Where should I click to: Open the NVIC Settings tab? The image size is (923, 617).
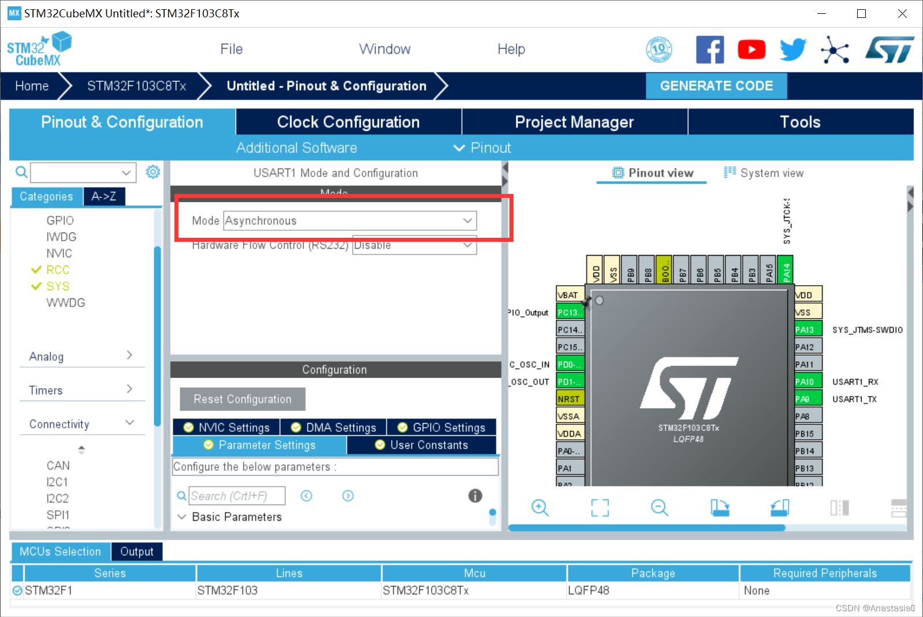click(226, 427)
